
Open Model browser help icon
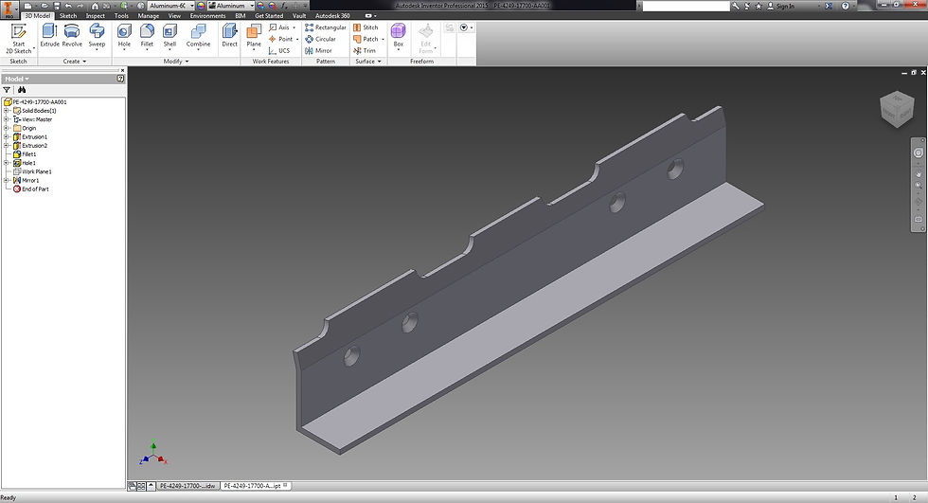[121, 79]
